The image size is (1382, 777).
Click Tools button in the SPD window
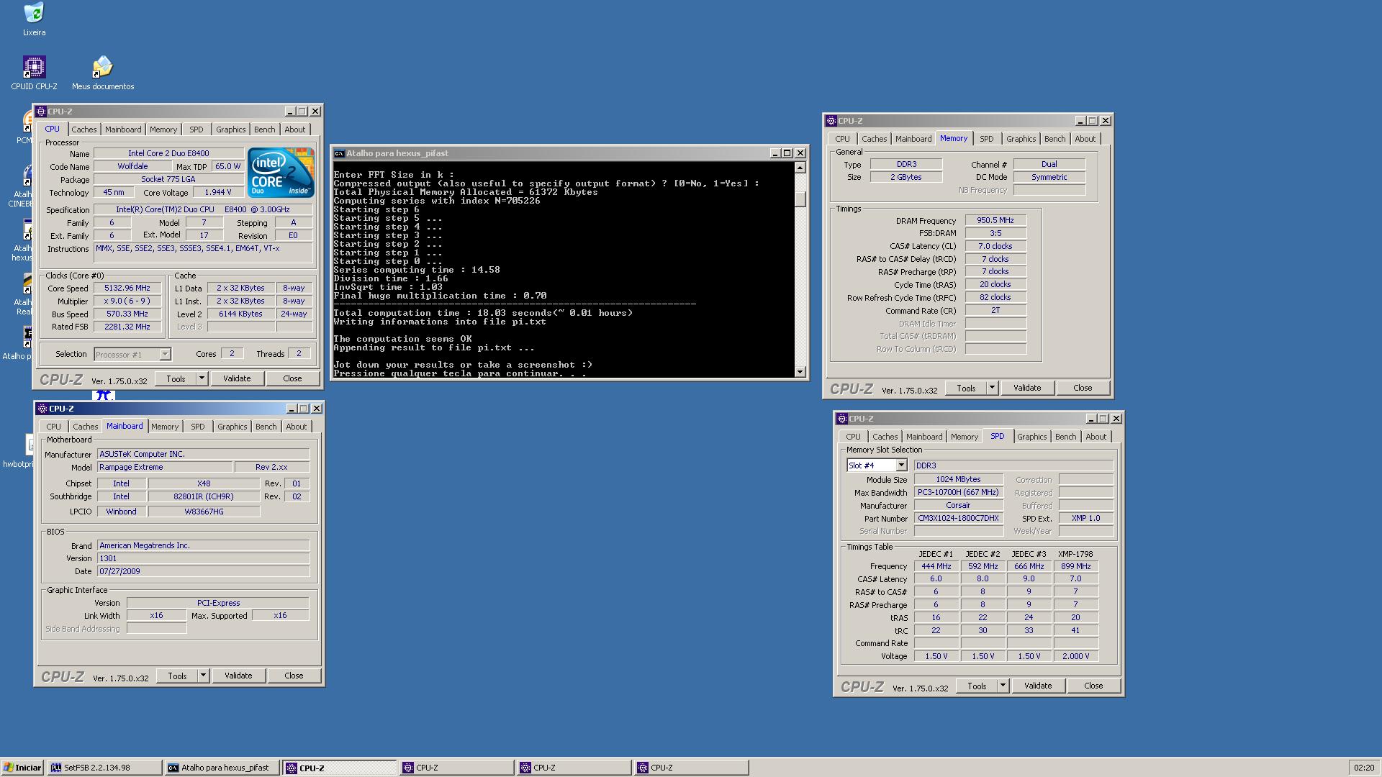coord(977,686)
